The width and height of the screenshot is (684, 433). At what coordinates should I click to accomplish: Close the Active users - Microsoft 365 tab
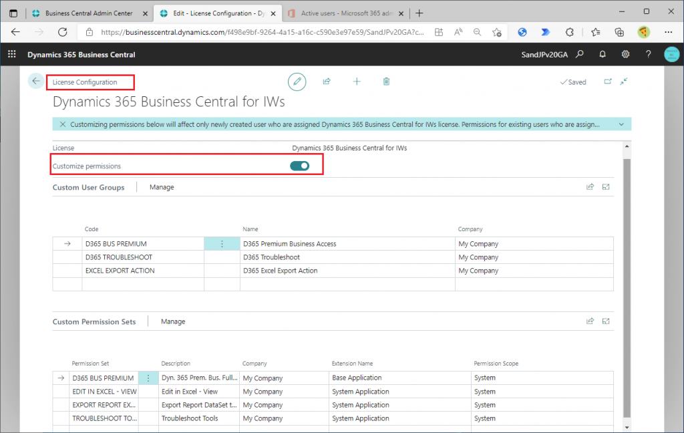click(401, 13)
